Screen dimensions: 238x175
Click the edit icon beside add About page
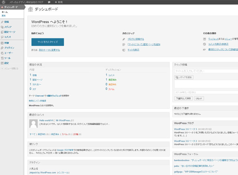124,45
